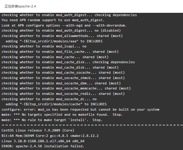Viewport: 183px width, 150px height.
Task: Click the mod_allowmethods shared line
Action: coord(62,36)
